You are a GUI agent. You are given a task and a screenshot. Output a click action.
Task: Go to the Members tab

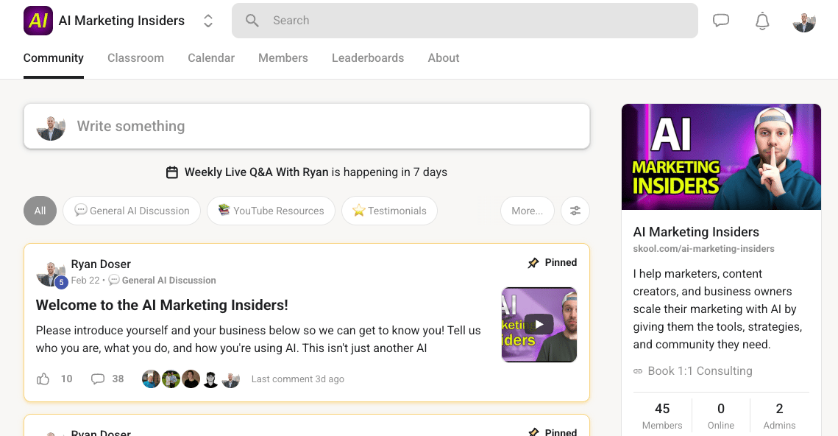(283, 57)
